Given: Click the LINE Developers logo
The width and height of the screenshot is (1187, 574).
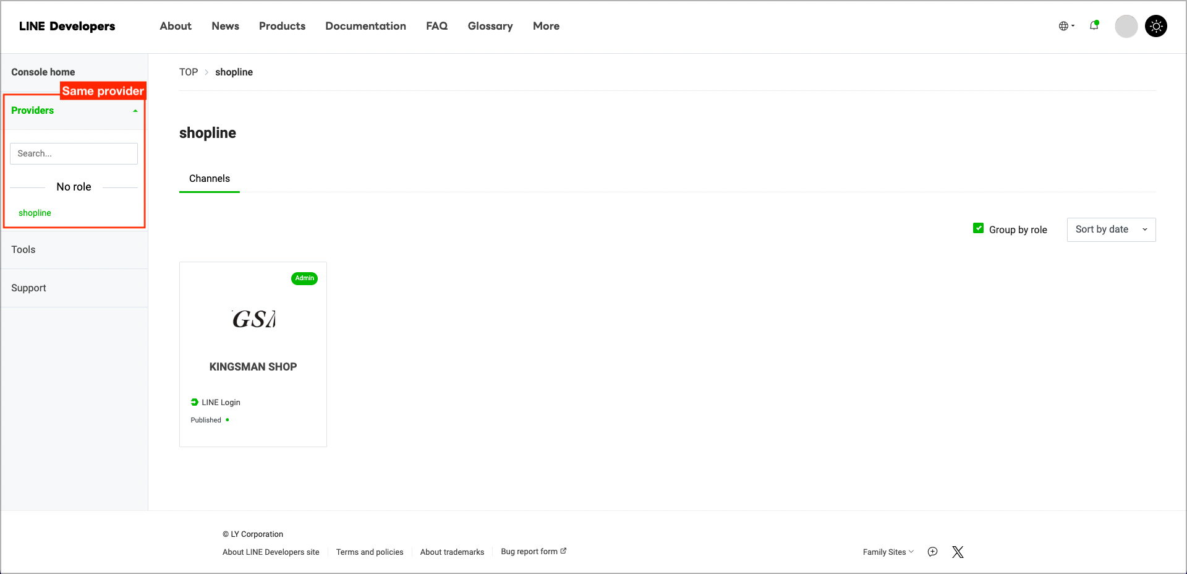Looking at the screenshot, I should pos(67,26).
